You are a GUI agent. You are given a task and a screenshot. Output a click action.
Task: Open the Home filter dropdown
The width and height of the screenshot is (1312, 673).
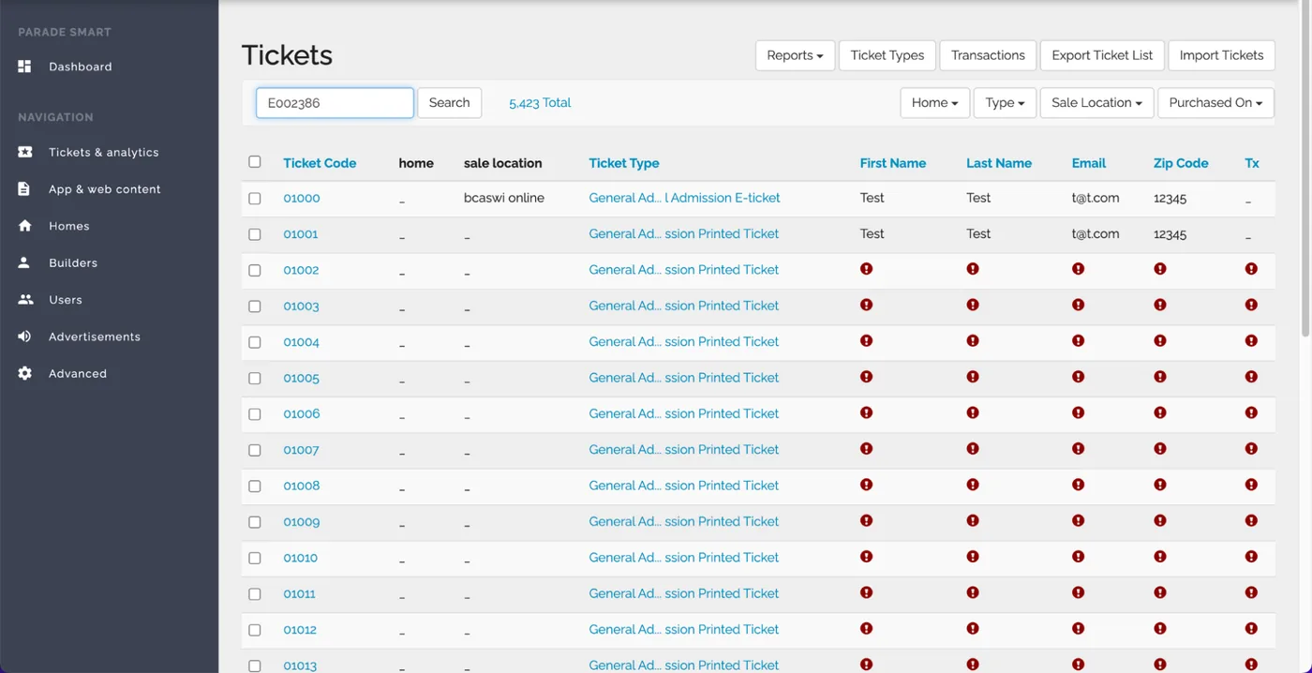[x=935, y=103]
